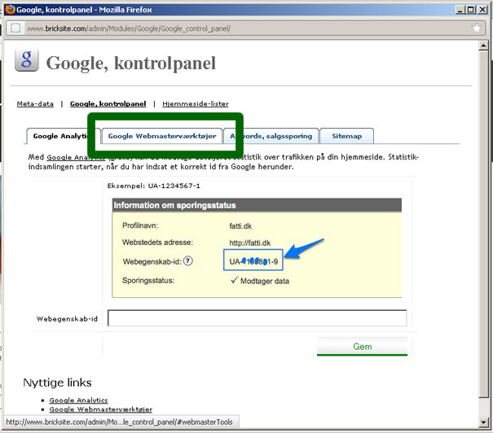
Task: Navigate to Hjemmeside-lister
Action: coord(195,104)
